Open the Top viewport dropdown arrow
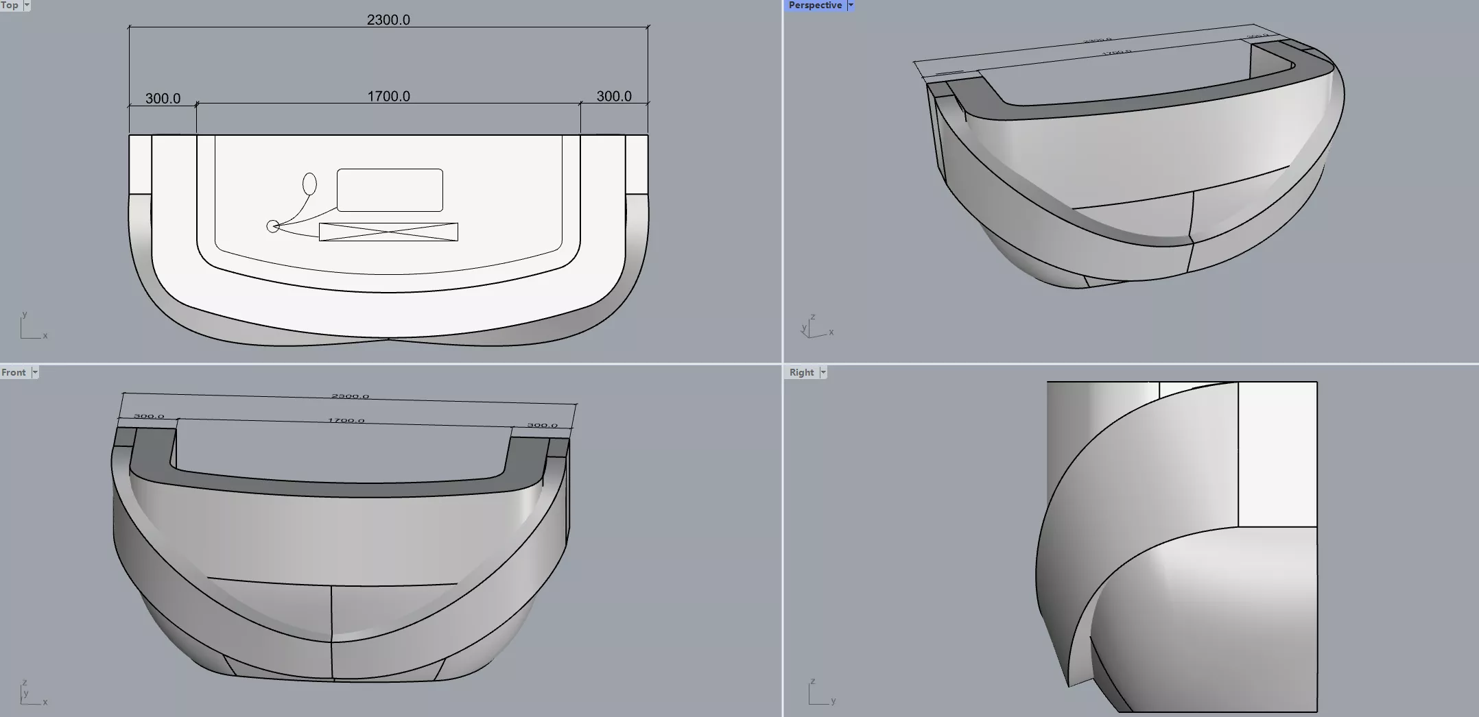Image resolution: width=1479 pixels, height=717 pixels. [x=27, y=5]
